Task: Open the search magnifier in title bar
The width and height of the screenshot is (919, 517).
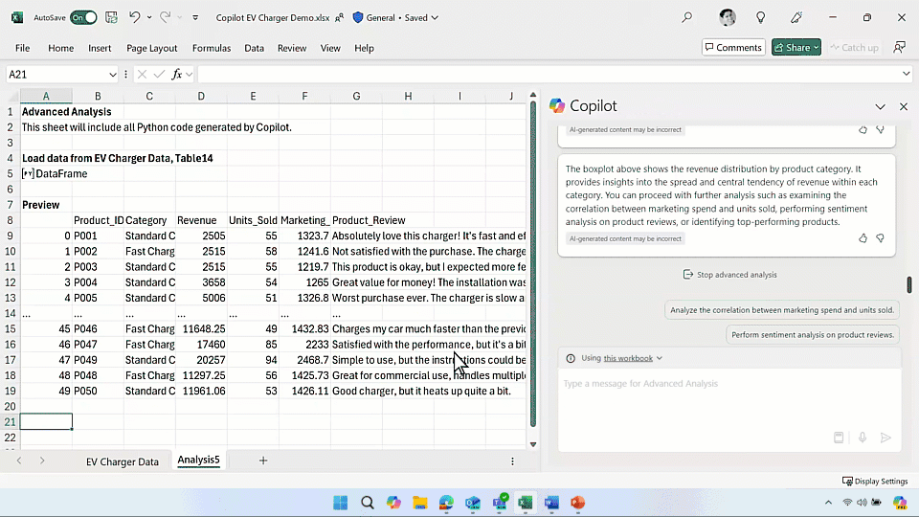Action: (x=686, y=17)
